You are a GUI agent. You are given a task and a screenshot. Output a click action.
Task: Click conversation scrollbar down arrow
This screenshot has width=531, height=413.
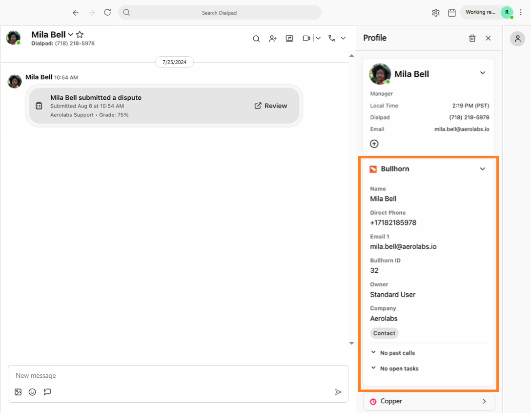point(351,344)
